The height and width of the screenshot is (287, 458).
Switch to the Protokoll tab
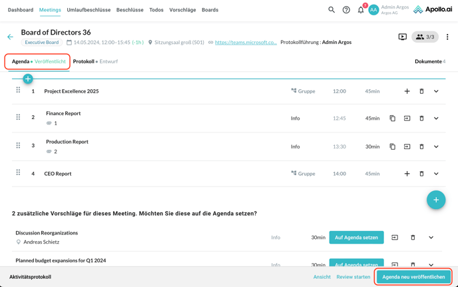[83, 61]
